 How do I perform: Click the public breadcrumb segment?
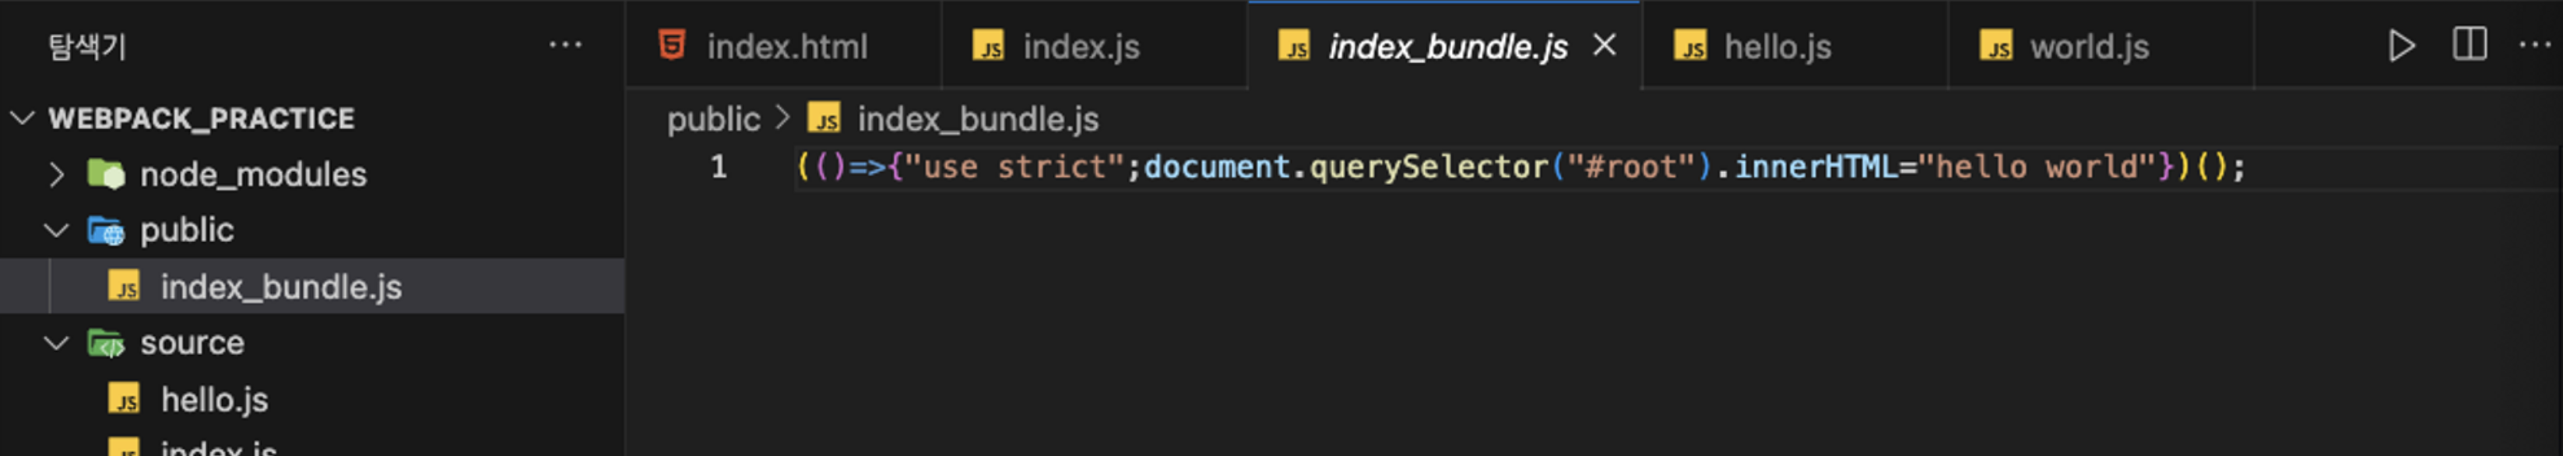pos(712,119)
